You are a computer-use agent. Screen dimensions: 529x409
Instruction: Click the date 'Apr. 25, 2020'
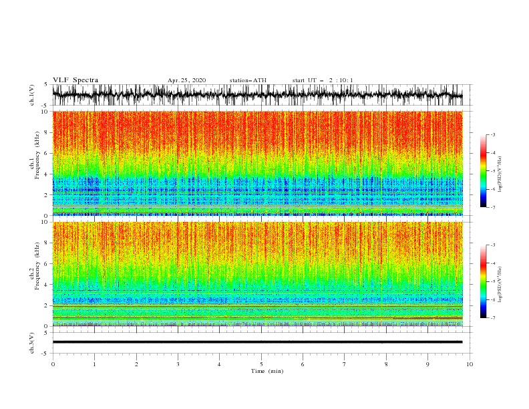186,80
